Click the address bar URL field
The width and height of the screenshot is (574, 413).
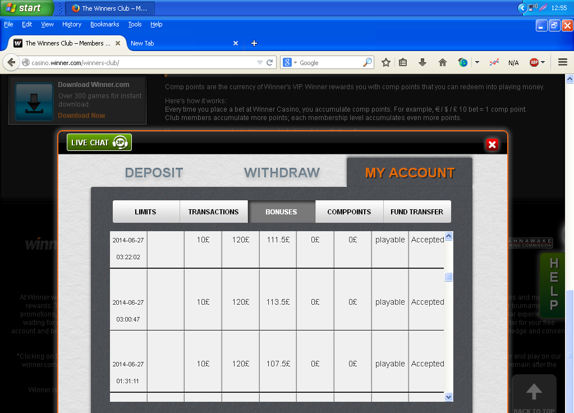pos(143,63)
